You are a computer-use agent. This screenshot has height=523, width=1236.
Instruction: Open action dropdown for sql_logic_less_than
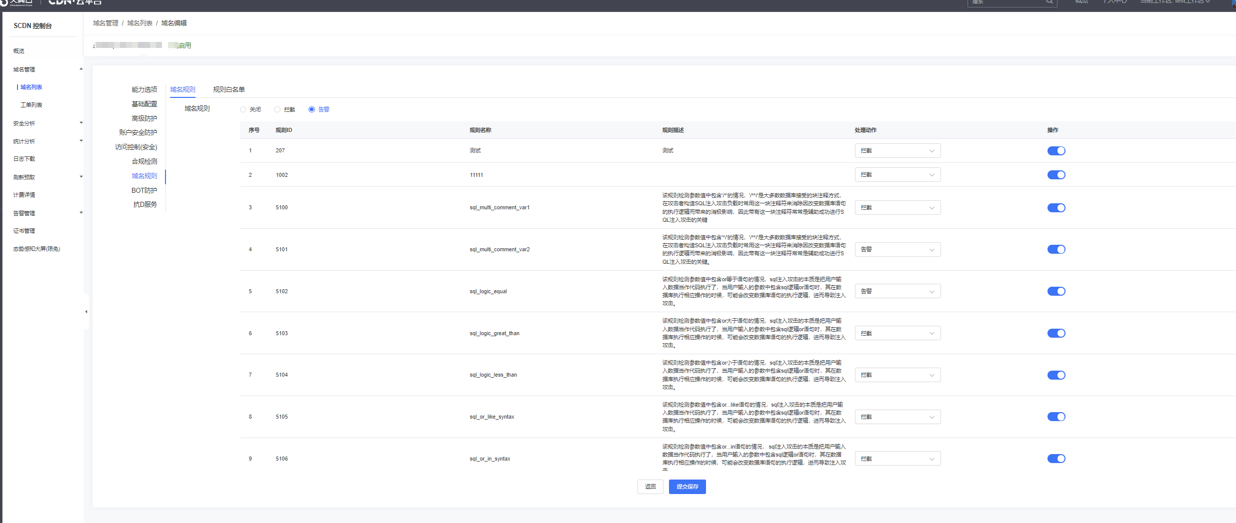point(897,375)
